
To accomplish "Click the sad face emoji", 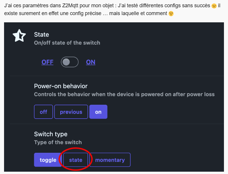I will pos(214,6).
